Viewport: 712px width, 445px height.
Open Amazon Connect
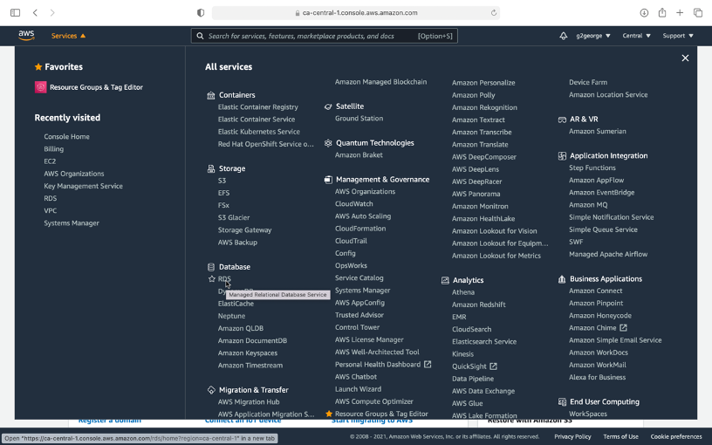[596, 291]
